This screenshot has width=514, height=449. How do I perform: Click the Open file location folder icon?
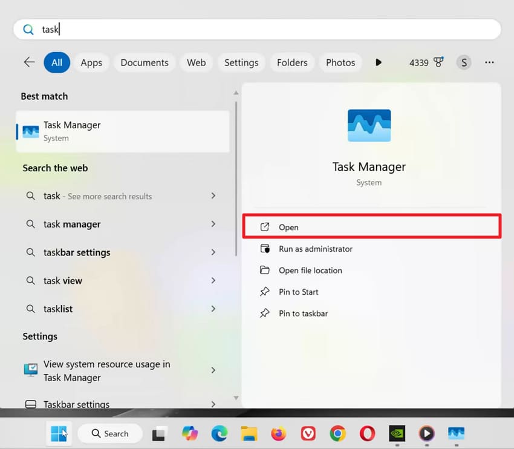pos(264,270)
